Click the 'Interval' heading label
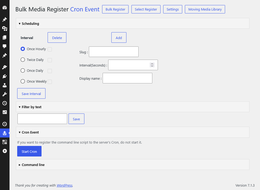Image resolution: width=260 pixels, height=190 pixels. point(27,38)
